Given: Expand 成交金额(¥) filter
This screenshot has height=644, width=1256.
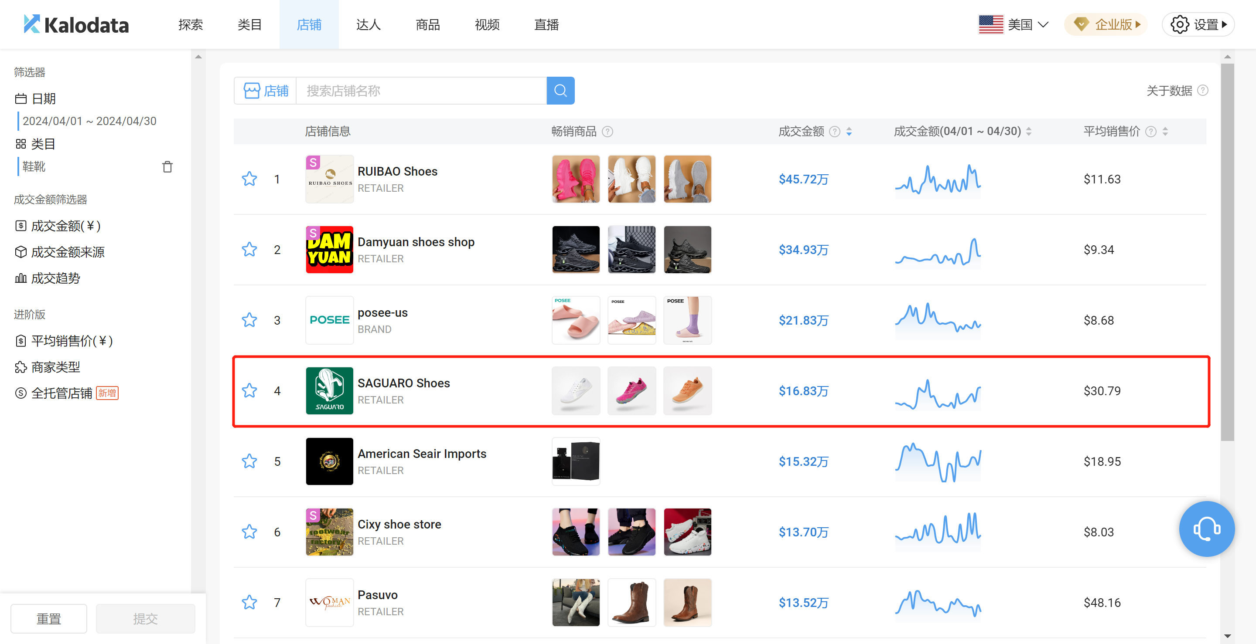Looking at the screenshot, I should point(58,226).
